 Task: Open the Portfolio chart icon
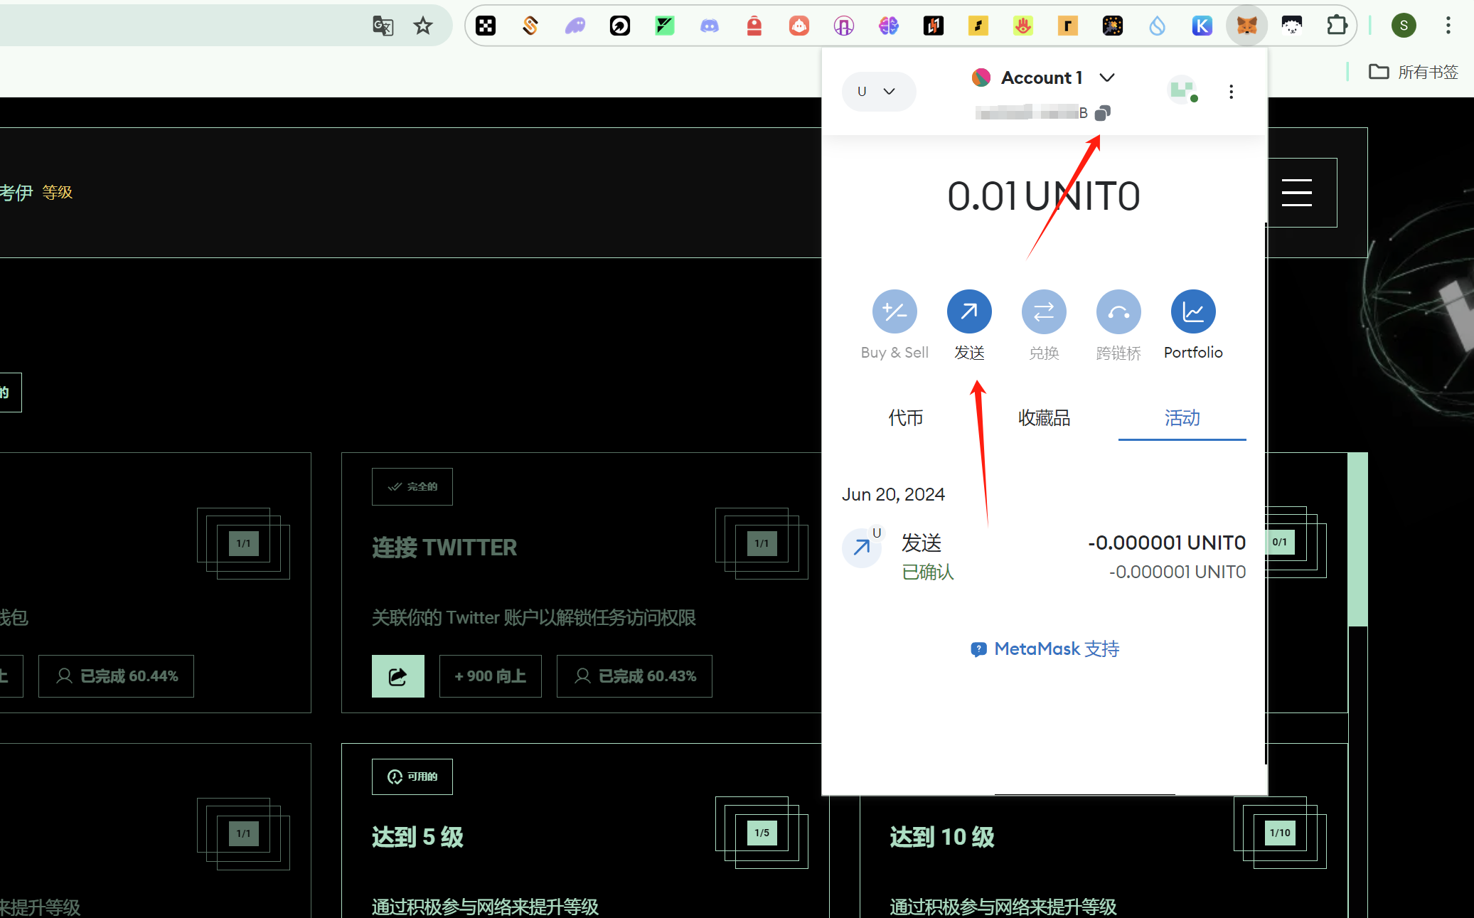pos(1193,311)
